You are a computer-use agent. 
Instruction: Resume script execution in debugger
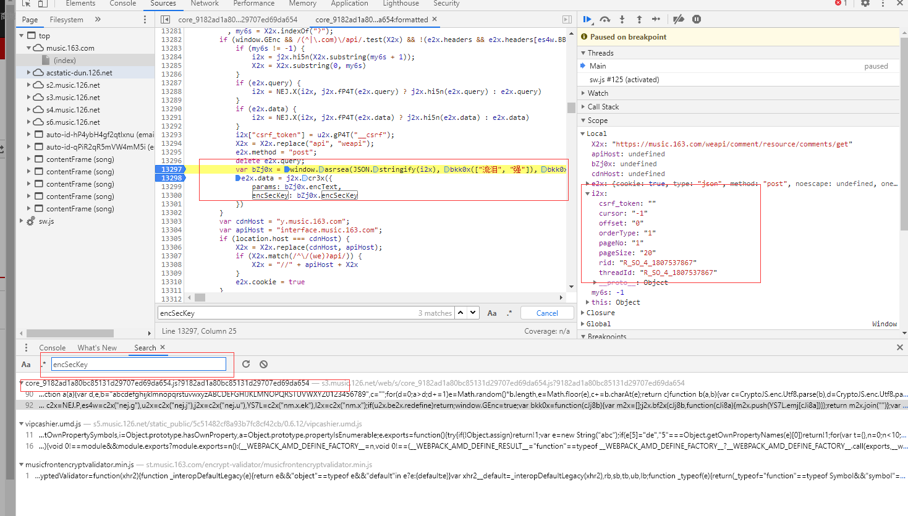587,20
